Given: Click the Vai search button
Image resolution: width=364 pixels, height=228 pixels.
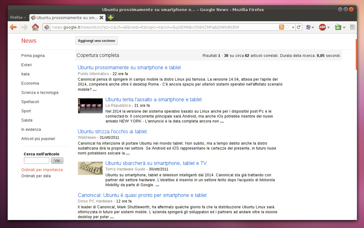Looking at the screenshot, I should (x=57, y=160).
